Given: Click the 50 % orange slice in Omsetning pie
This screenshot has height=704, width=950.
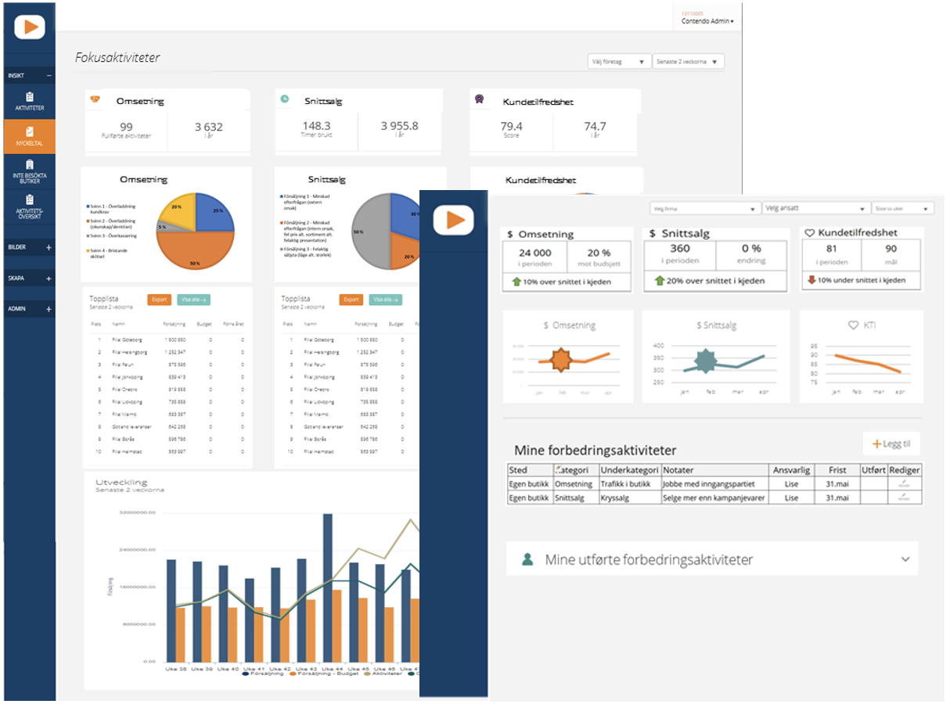Looking at the screenshot, I should [195, 252].
